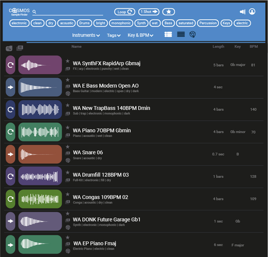
Task: Star WA Drumfill 128BPM 03
Action: pyautogui.click(x=68, y=172)
